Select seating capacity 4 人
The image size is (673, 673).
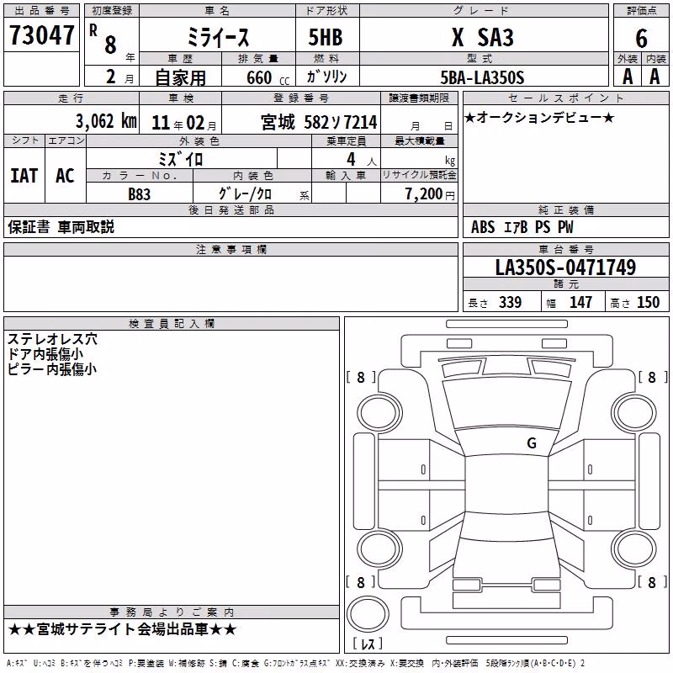[x=361, y=160]
